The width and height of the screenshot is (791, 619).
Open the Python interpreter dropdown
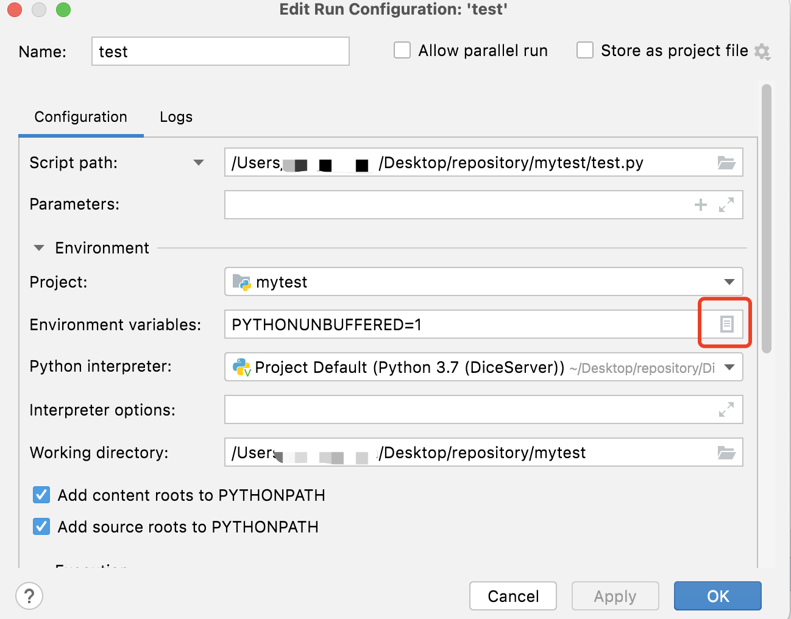729,367
